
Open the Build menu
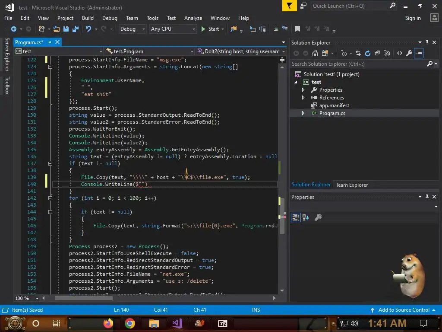pos(88,18)
